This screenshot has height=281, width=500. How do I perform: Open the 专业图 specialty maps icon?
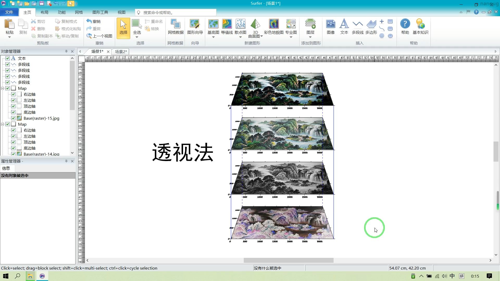pyautogui.click(x=291, y=24)
